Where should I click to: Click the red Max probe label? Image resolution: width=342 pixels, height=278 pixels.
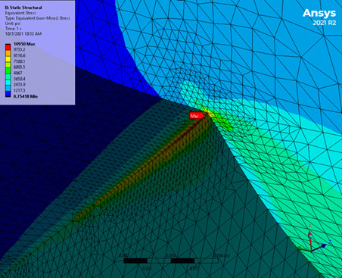(x=197, y=116)
